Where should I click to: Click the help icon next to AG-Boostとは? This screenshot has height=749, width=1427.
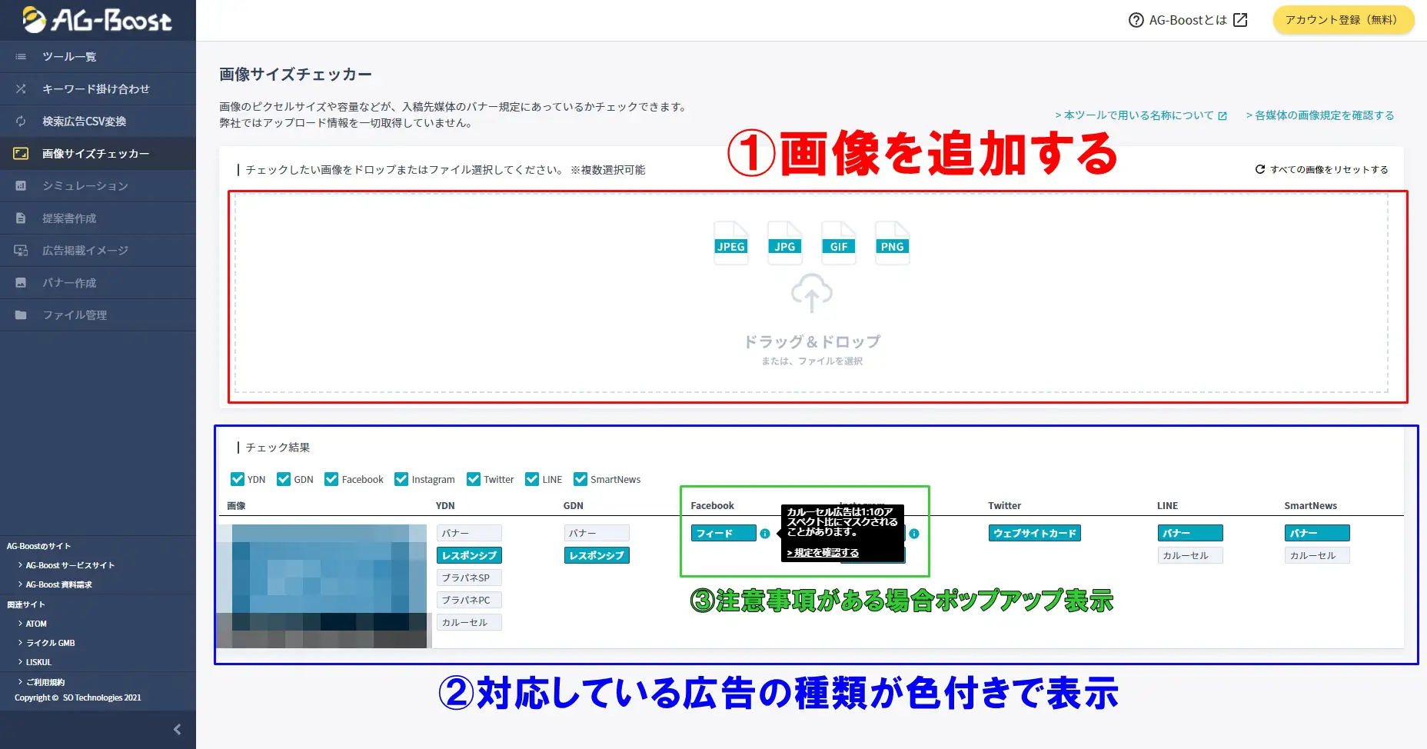point(1136,20)
